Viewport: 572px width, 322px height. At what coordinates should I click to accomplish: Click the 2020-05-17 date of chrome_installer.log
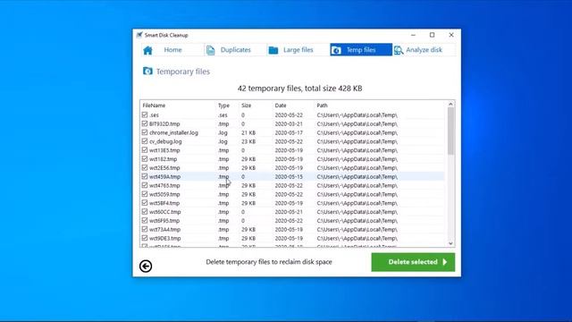tap(289, 133)
